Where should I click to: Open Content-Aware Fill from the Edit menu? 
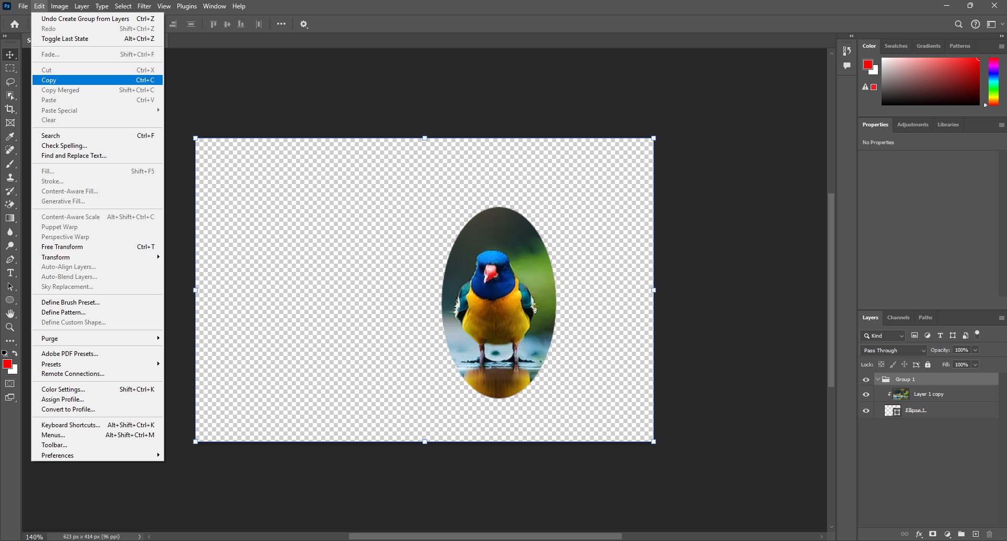pos(69,191)
